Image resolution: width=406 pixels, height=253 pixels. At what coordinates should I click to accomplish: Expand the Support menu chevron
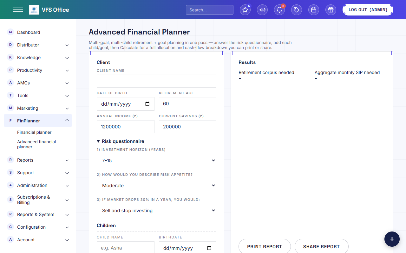[67, 173]
